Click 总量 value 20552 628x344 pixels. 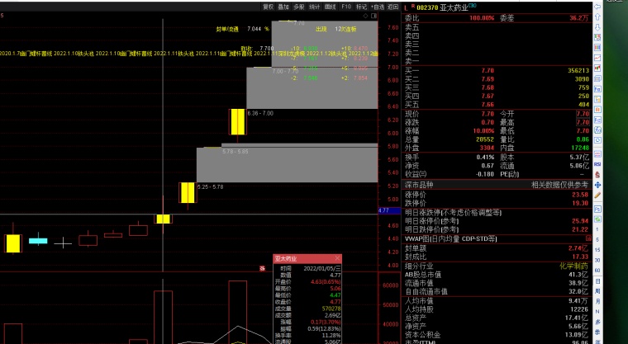tap(485, 139)
